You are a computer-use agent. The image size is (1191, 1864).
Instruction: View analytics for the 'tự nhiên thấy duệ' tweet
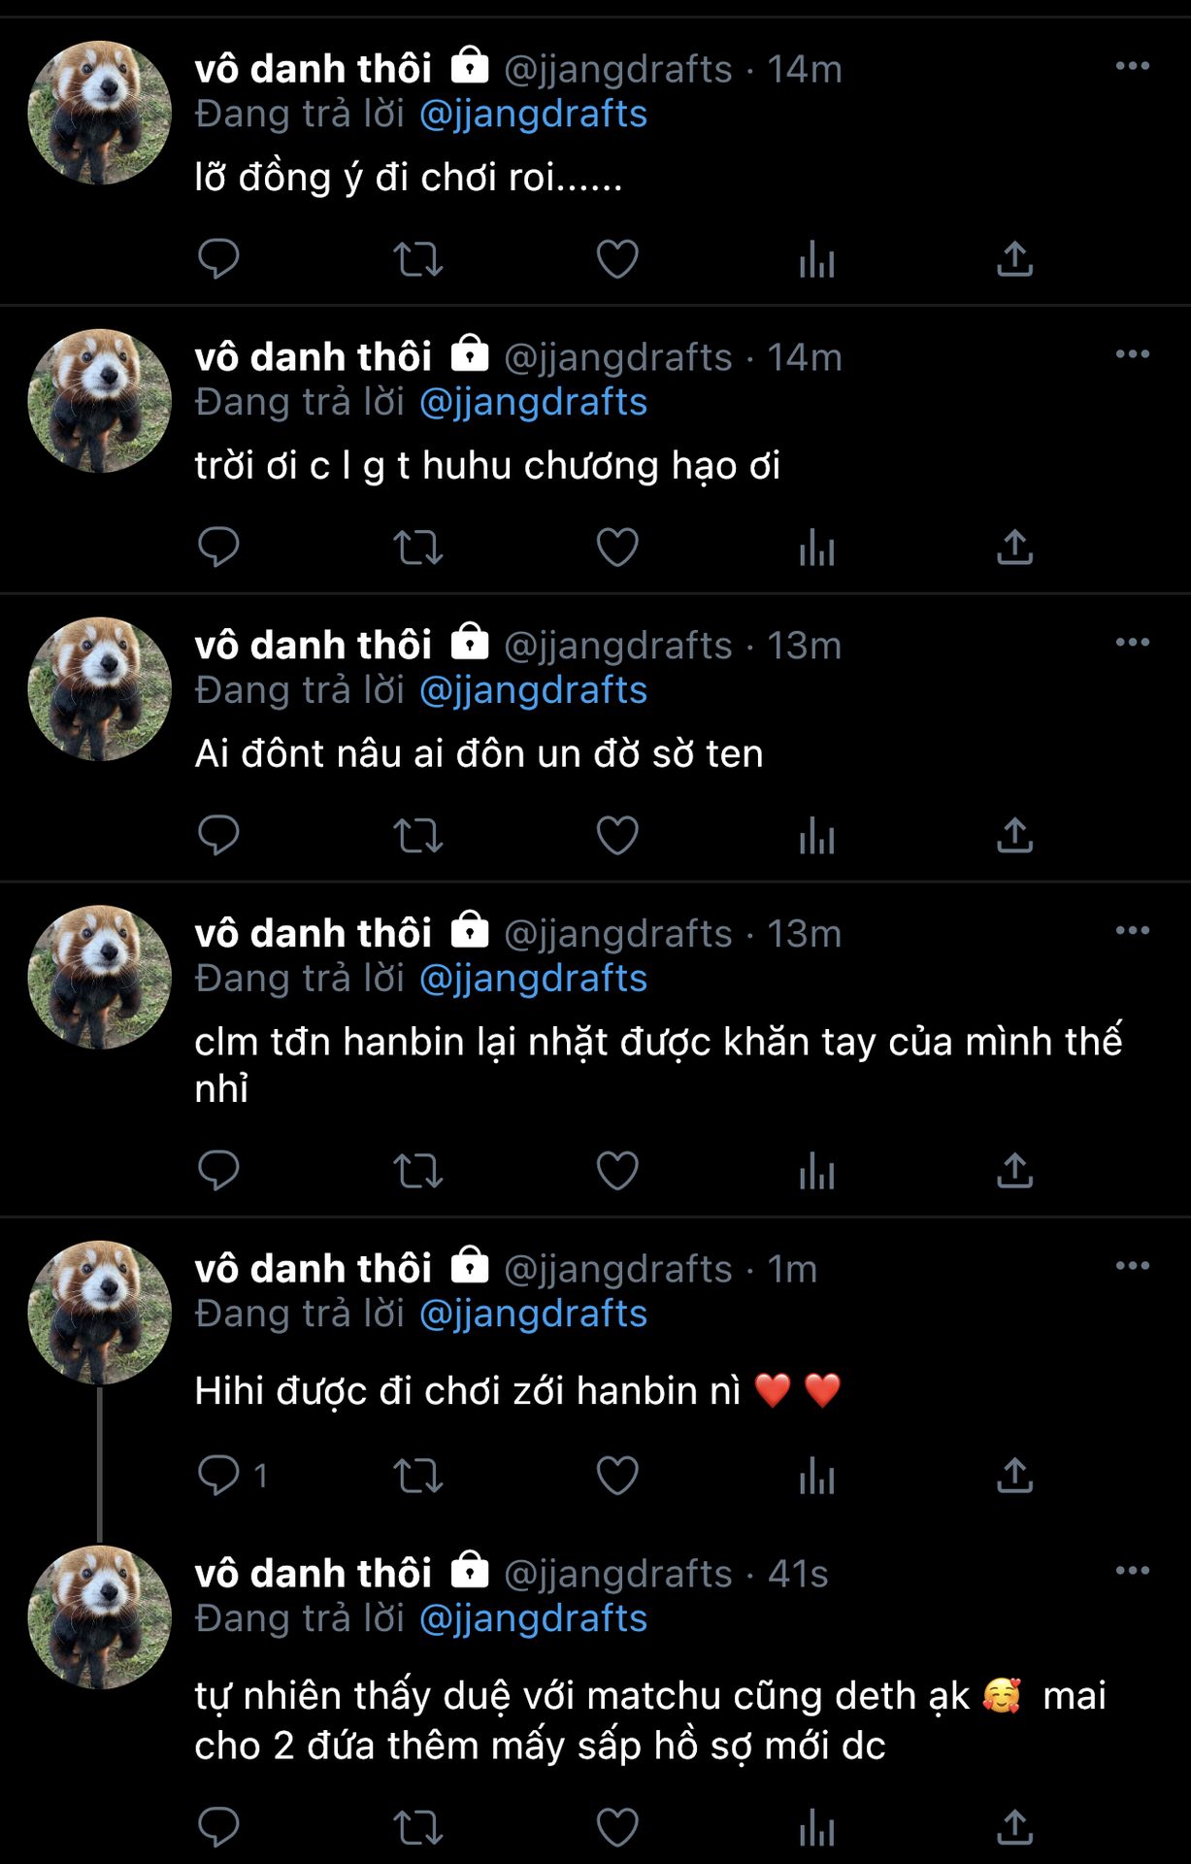click(816, 1828)
